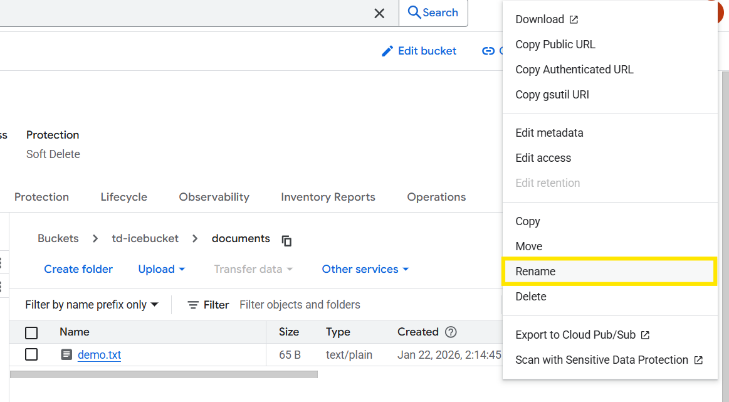Open the Upload dropdown
This screenshot has width=729, height=402.
(x=162, y=269)
